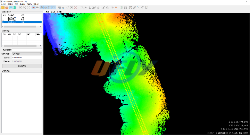This screenshot has height=135, width=250.
Task: Toggle the highlighted red polyline display icon
Action: 33,8
